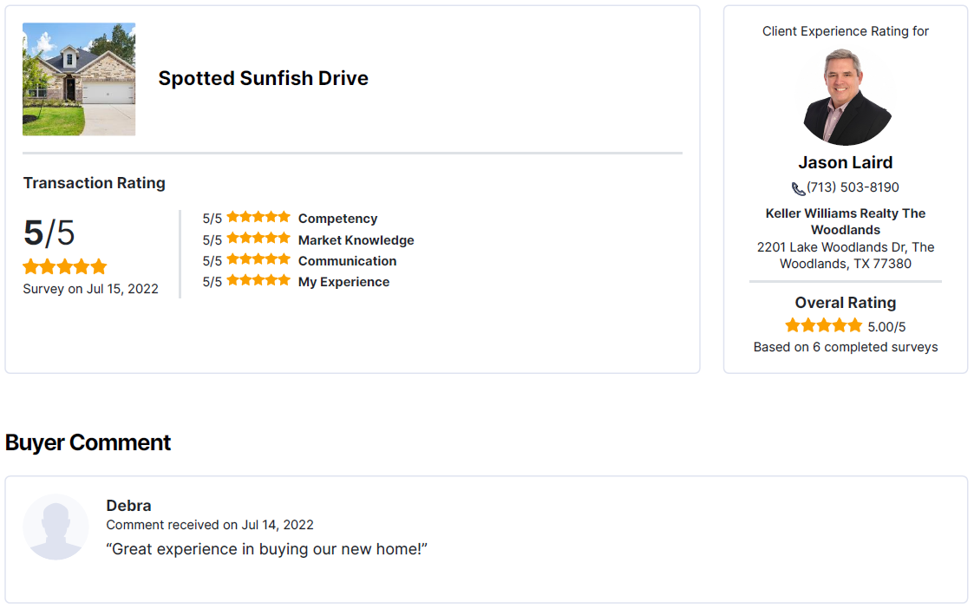The image size is (974, 609).
Task: Click the reviewer name Debra
Action: 128,506
